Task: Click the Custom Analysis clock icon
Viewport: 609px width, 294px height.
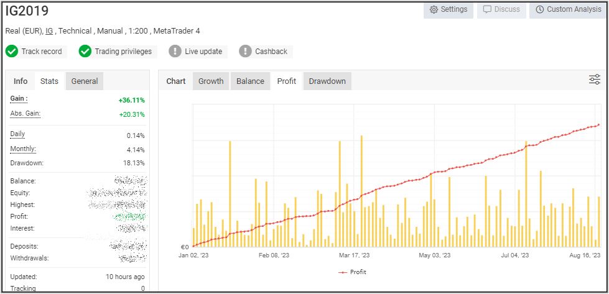Action: tap(539, 9)
